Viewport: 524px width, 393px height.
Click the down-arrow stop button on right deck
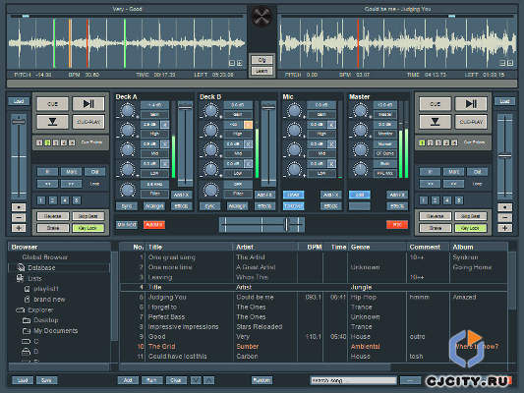click(x=435, y=122)
